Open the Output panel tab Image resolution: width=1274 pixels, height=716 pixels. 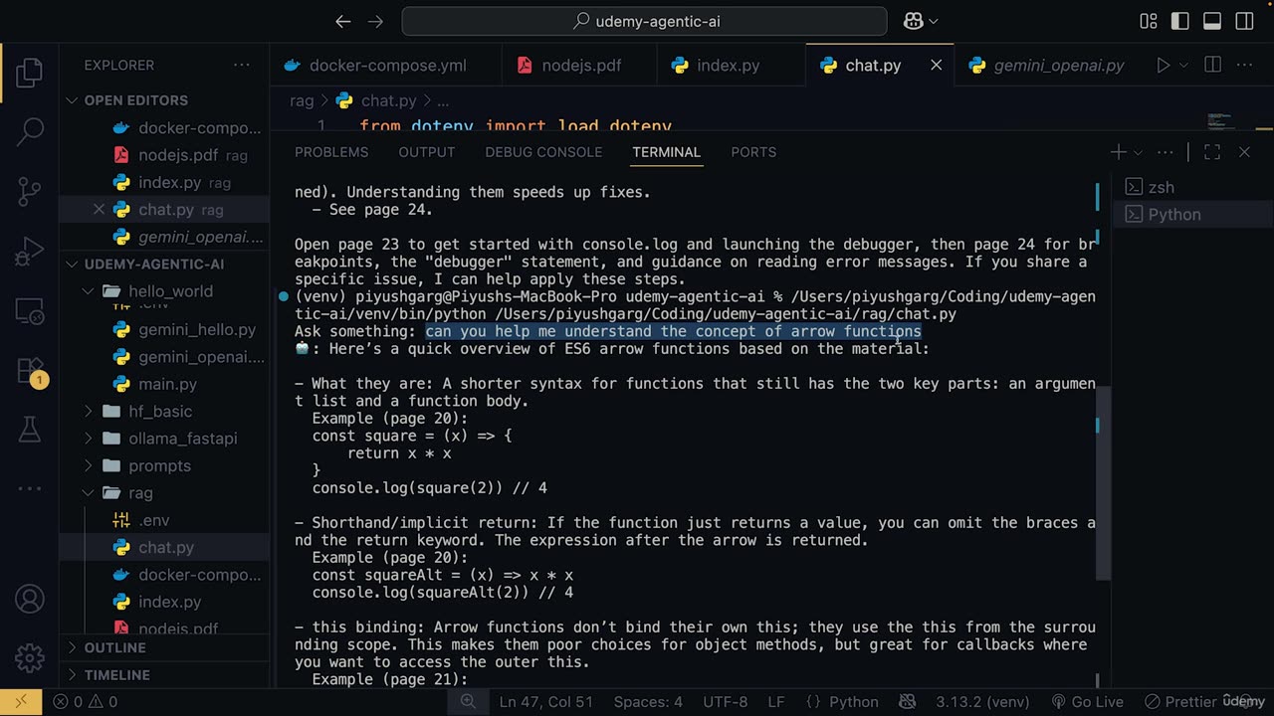427,152
